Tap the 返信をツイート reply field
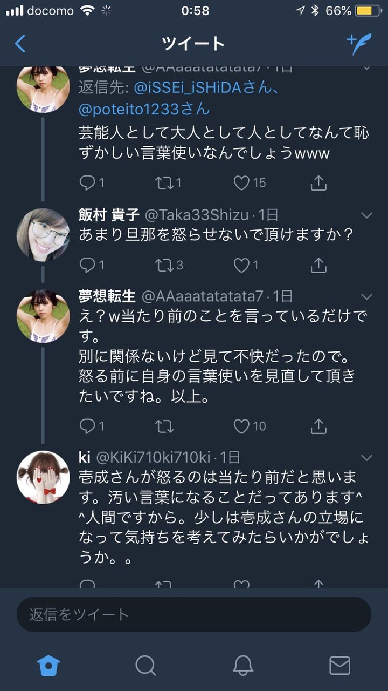 point(194,614)
